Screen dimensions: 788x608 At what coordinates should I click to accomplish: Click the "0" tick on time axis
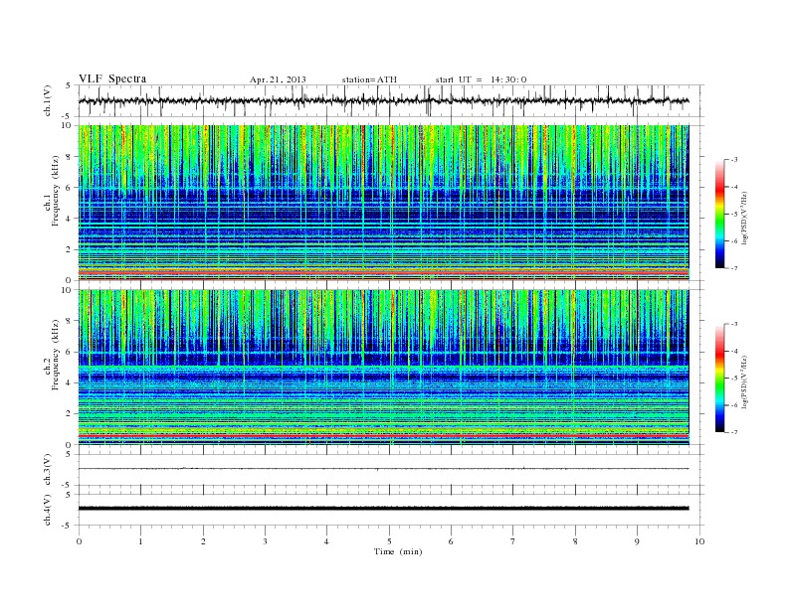coord(79,541)
